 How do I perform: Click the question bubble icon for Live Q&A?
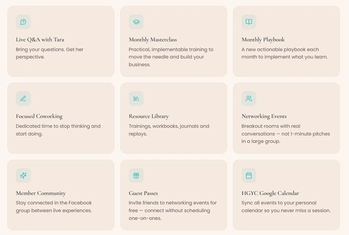(23, 22)
